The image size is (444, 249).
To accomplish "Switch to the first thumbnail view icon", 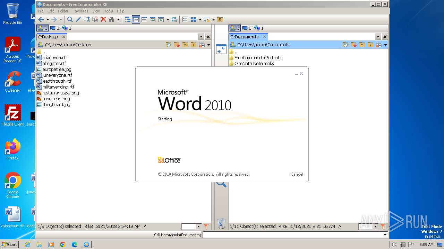I will (153, 20).
